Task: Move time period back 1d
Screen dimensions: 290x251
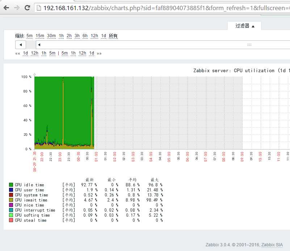Action: (x=25, y=53)
